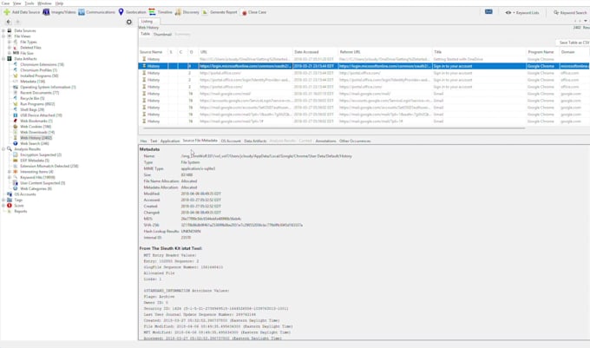Image resolution: width=590 pixels, height=348 pixels.
Task: Switch to the Hex content tab
Action: click(143, 141)
